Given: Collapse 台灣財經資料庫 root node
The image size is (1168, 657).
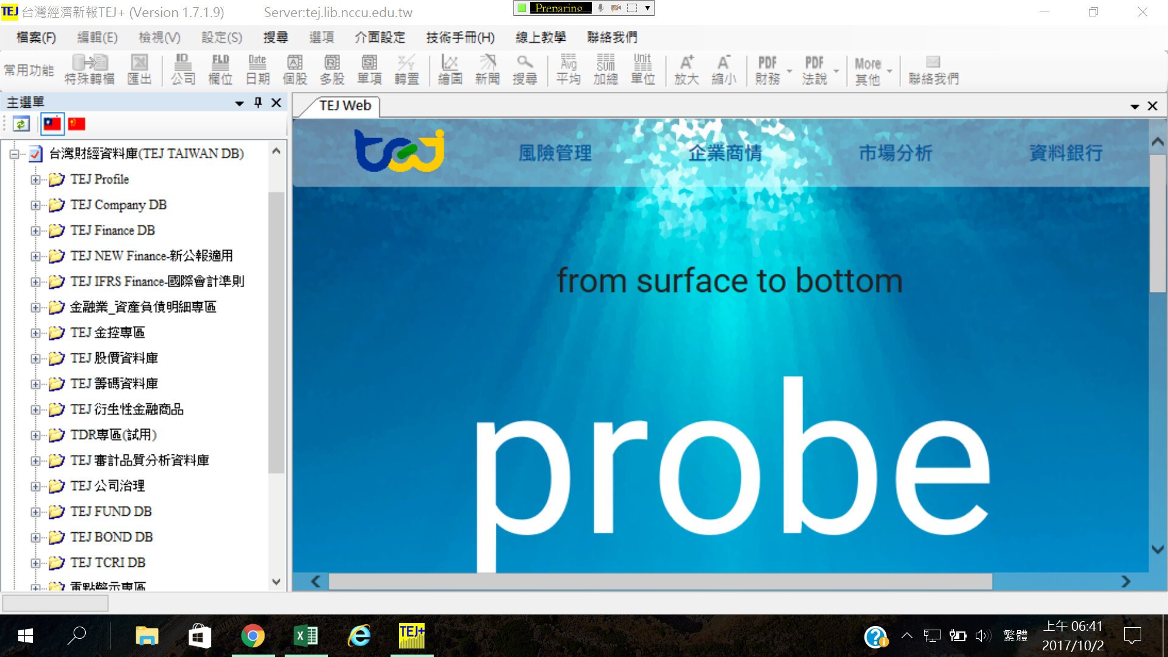Looking at the screenshot, I should point(14,154).
